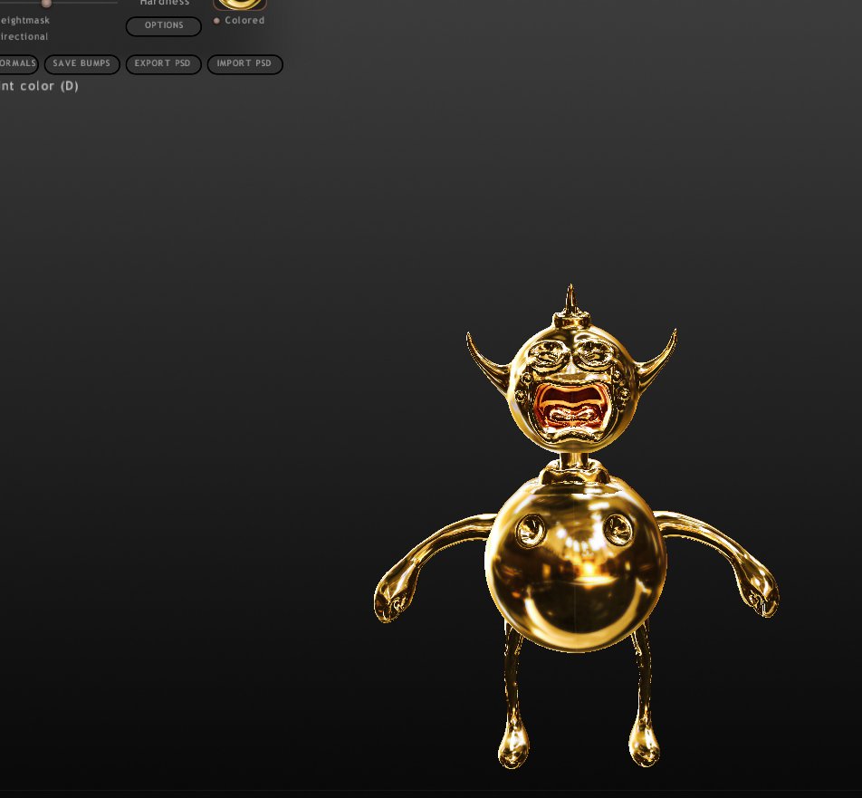
Task: Click the directional label
Action: (x=24, y=37)
